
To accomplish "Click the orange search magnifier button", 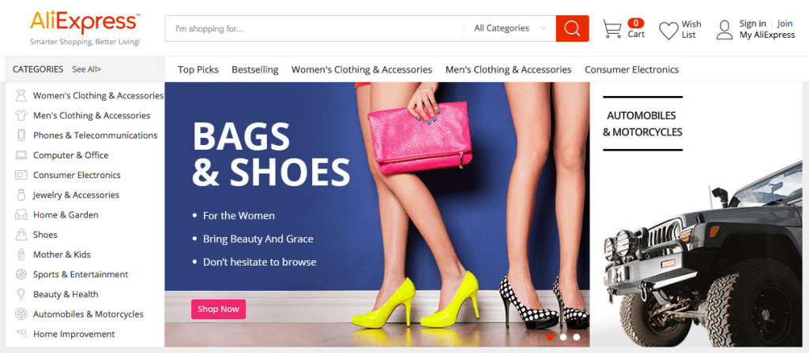I will pyautogui.click(x=572, y=28).
